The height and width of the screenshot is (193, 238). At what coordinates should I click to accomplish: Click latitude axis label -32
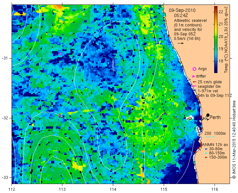pos(5,118)
